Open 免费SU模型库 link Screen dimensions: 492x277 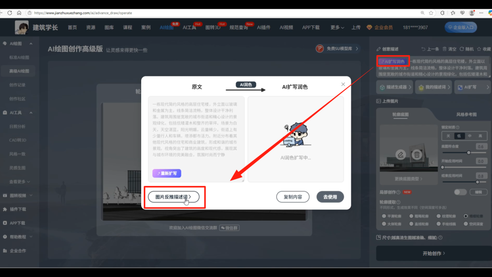(337, 49)
